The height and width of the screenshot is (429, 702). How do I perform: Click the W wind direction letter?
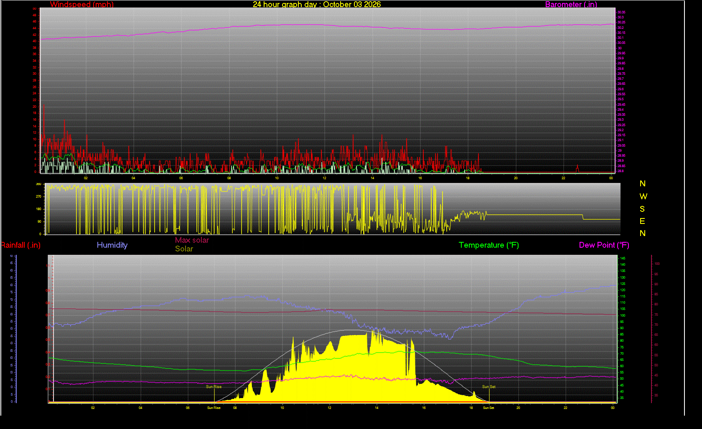pyautogui.click(x=643, y=196)
